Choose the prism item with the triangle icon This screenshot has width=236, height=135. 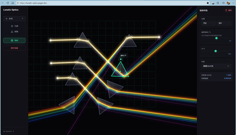pyautogui.click(x=14, y=31)
